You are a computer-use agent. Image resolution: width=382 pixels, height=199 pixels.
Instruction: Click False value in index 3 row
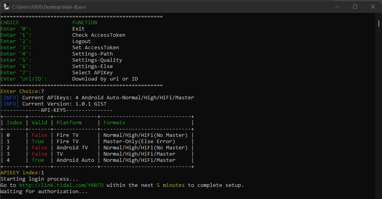tap(39, 154)
